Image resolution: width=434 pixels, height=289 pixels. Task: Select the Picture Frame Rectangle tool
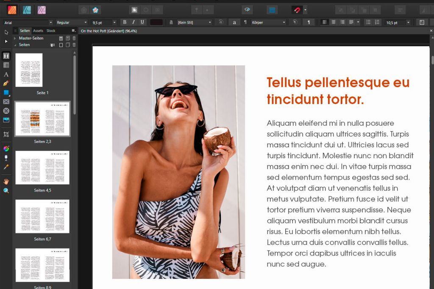[x=6, y=102]
